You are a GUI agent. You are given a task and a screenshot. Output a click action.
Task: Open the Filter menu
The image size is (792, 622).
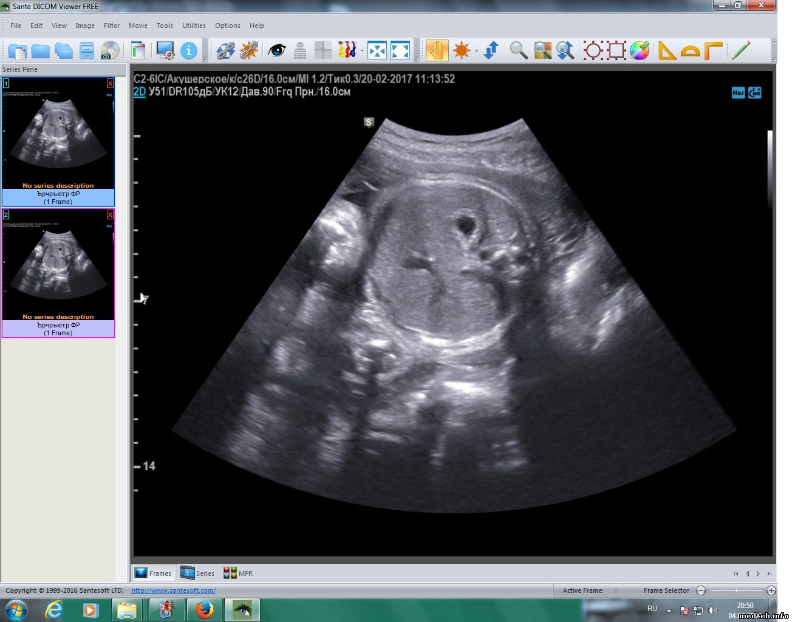click(112, 26)
